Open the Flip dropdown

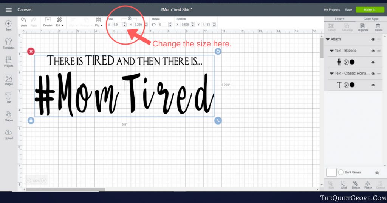99,22
